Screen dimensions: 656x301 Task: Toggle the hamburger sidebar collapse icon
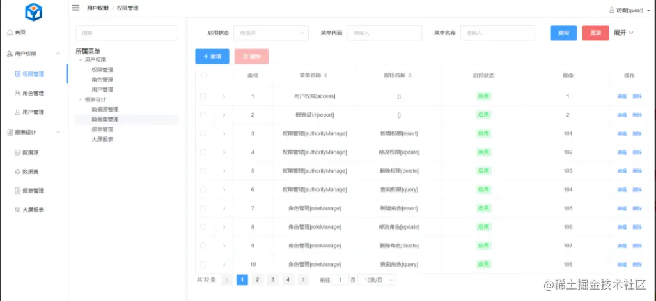75,8
